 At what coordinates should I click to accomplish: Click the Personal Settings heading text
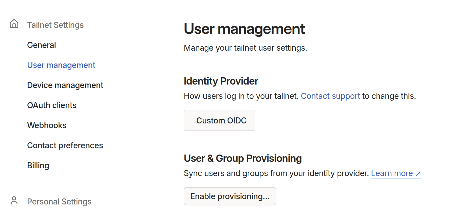pyautogui.click(x=59, y=202)
